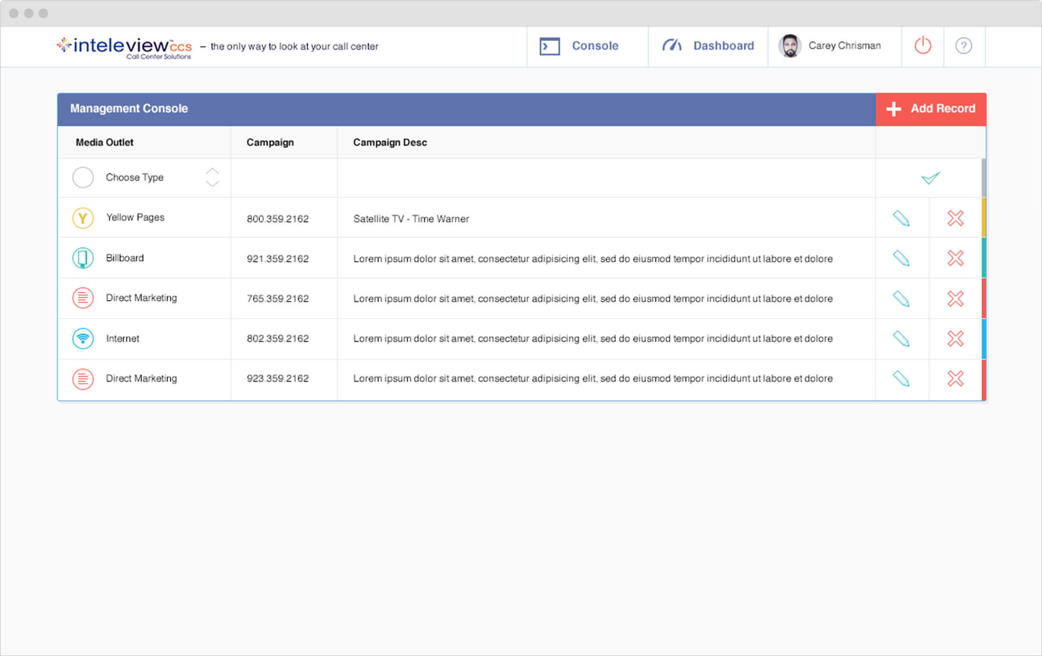
Task: Delete the 923.359.2162 Direct Marketing record
Action: coord(955,379)
